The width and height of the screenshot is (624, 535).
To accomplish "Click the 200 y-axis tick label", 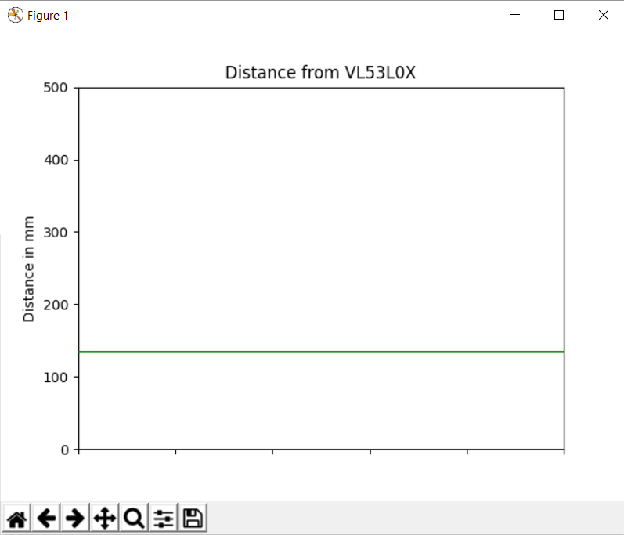I will tap(56, 305).
